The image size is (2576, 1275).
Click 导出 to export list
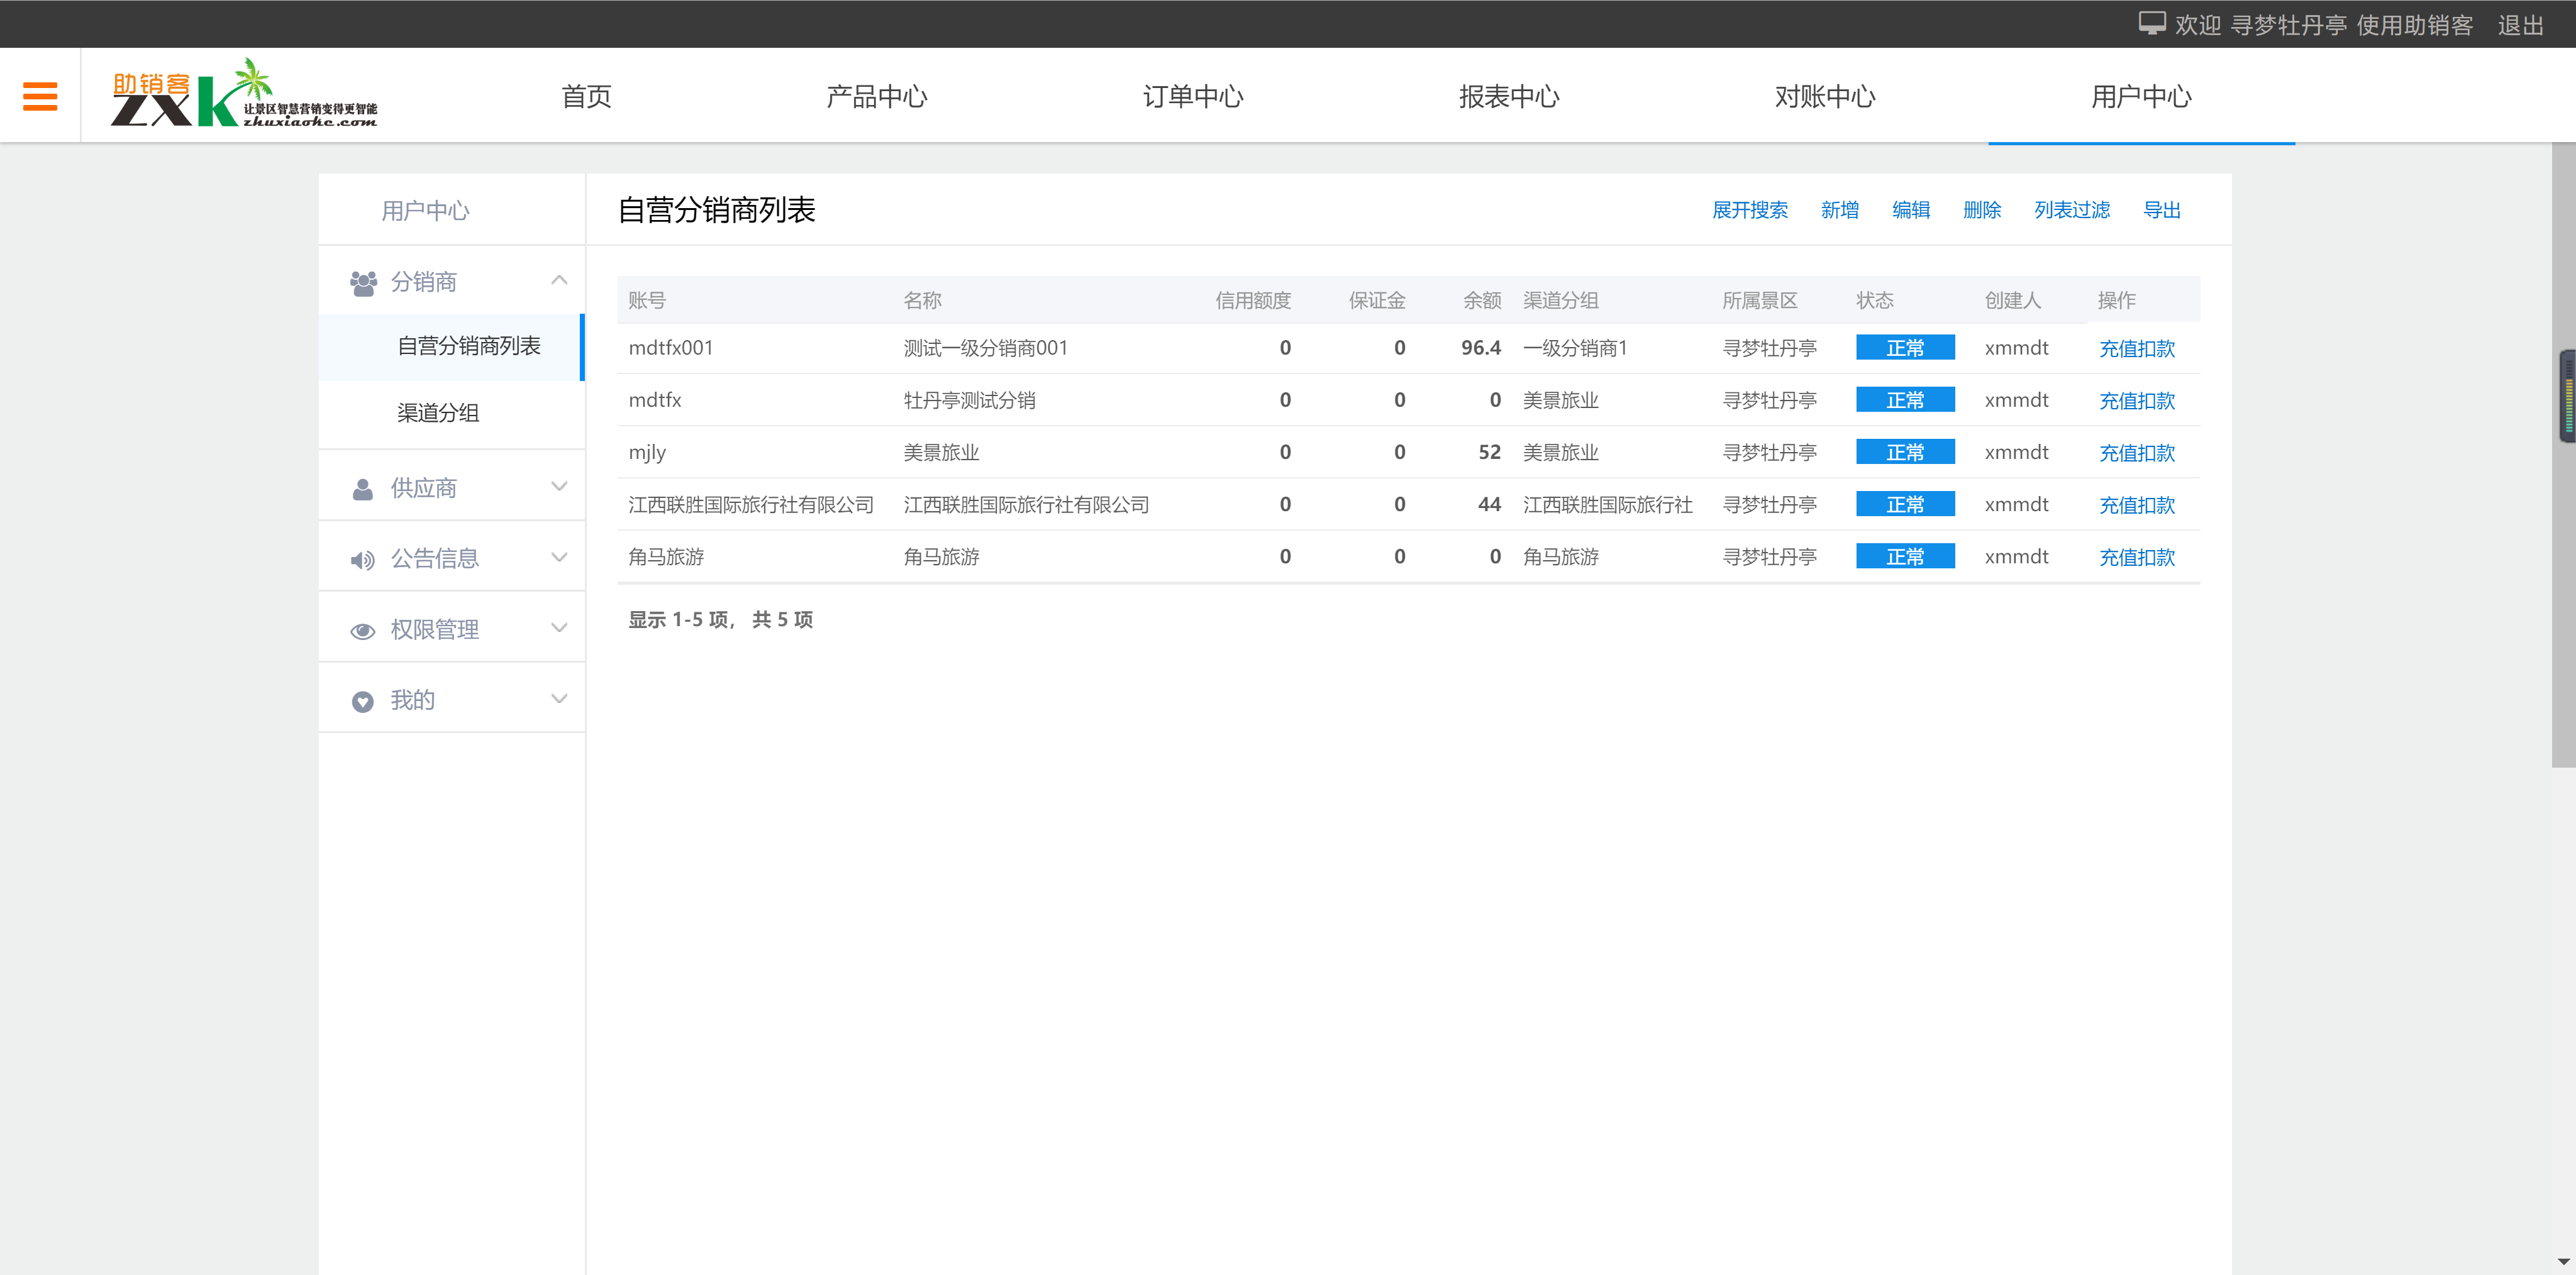click(x=2161, y=210)
